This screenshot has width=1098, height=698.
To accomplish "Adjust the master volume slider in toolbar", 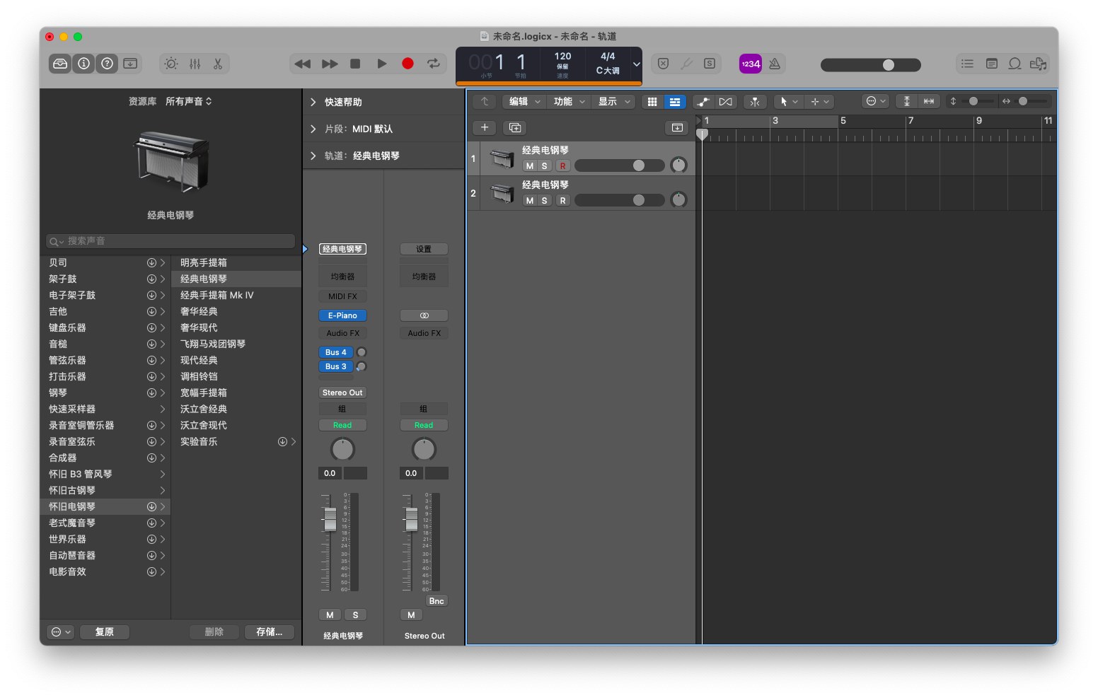I will click(x=870, y=65).
